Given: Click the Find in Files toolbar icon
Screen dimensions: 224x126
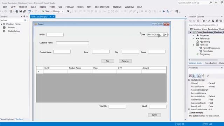Looking at the screenshot, I should tap(68, 11).
